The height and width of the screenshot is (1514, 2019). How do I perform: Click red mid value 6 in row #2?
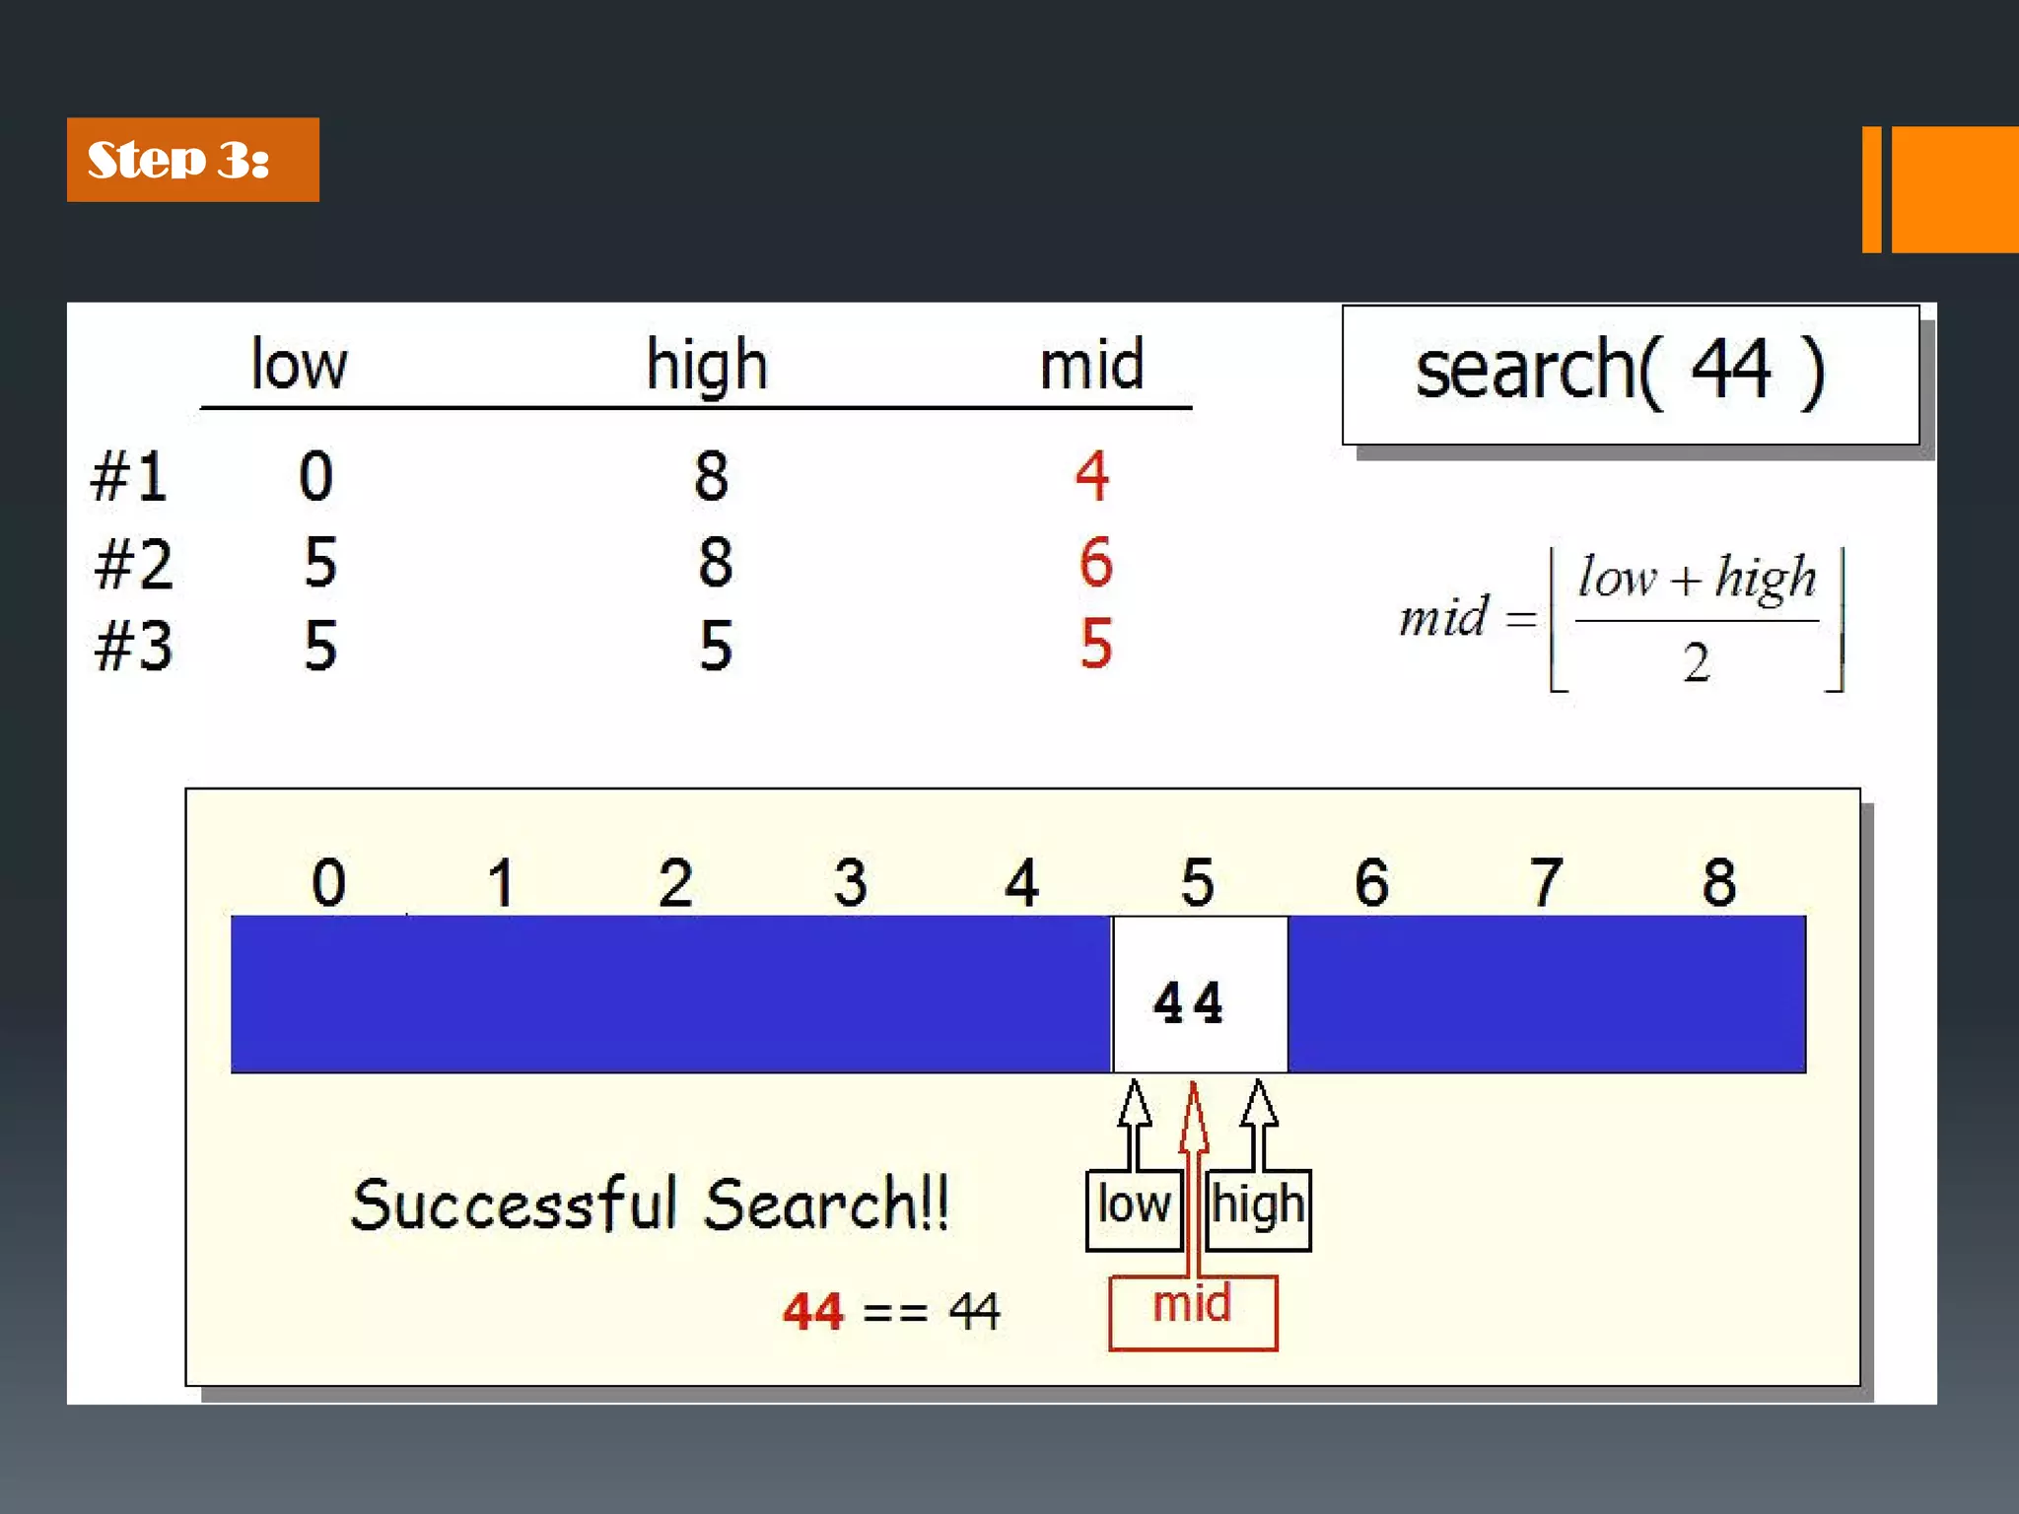[x=1095, y=562]
